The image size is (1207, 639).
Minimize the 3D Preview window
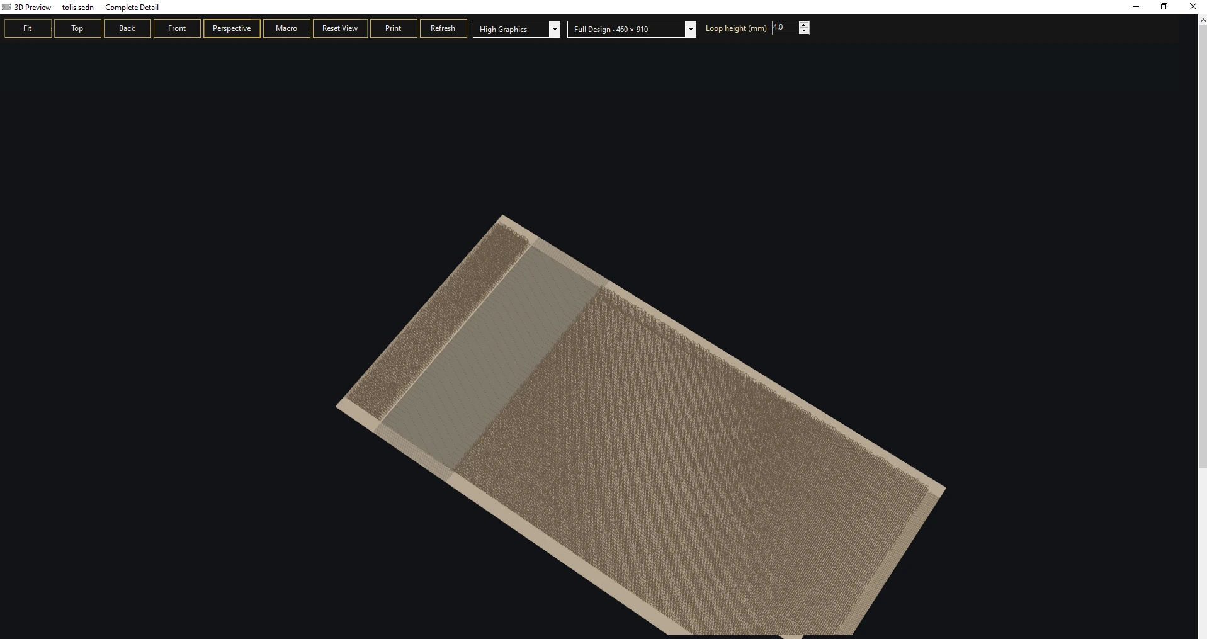[1136, 7]
